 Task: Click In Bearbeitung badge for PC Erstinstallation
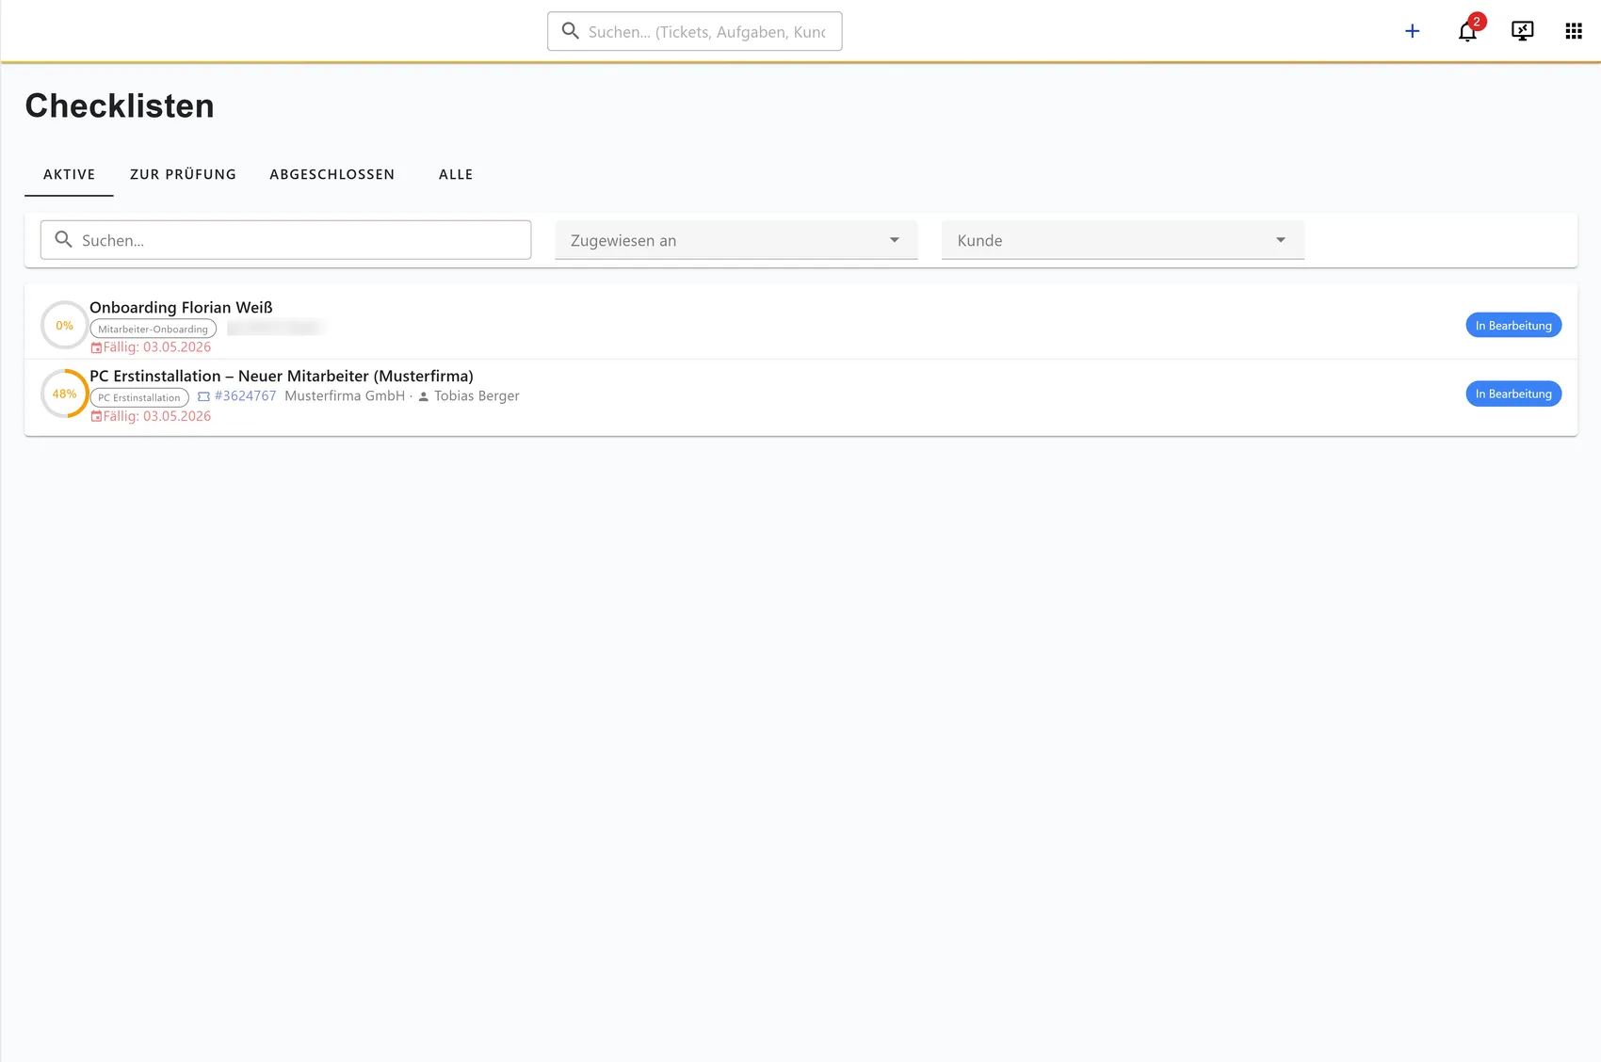tap(1513, 394)
